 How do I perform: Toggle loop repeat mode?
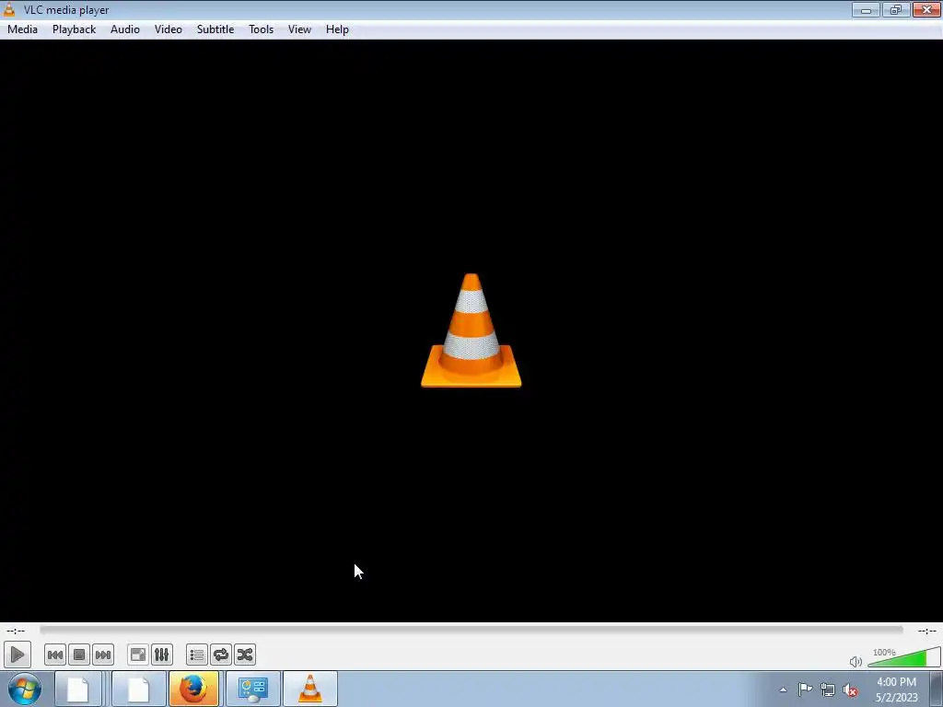pyautogui.click(x=221, y=655)
